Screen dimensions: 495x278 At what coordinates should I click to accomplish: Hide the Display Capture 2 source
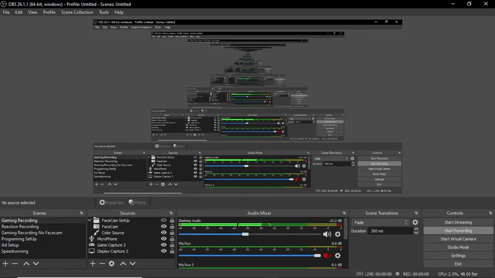pos(163,251)
